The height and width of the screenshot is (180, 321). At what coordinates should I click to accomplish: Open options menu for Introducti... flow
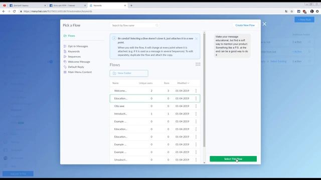point(196,113)
